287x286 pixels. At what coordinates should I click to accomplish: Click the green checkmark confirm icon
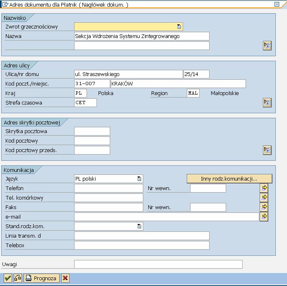click(x=8, y=278)
